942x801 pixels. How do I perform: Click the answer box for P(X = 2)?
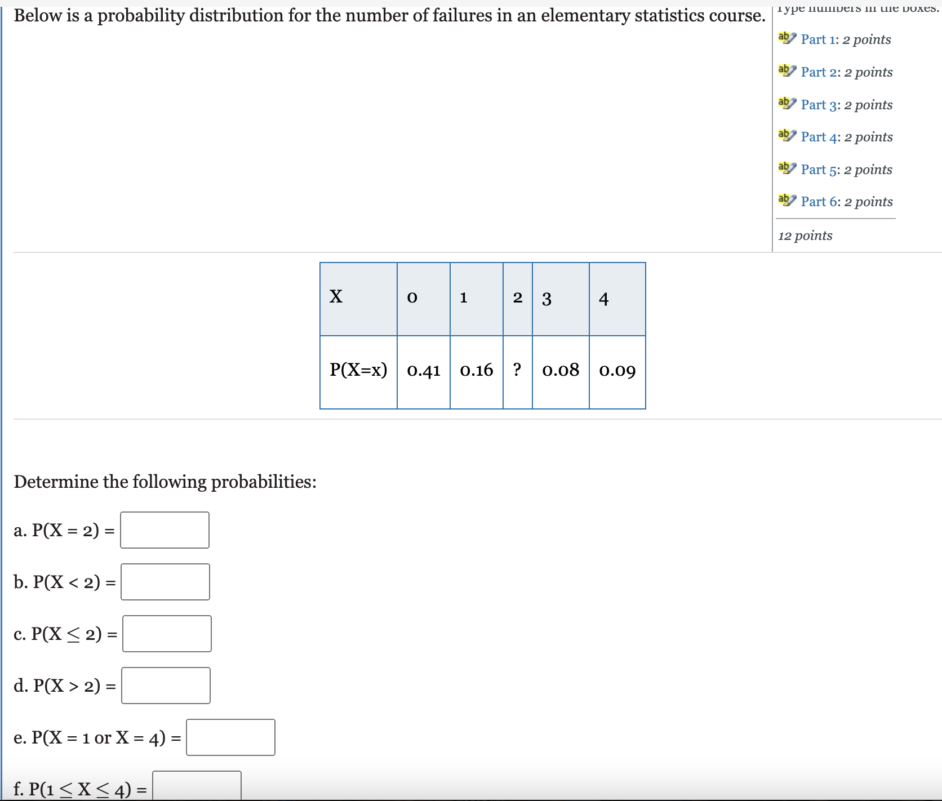pos(164,530)
